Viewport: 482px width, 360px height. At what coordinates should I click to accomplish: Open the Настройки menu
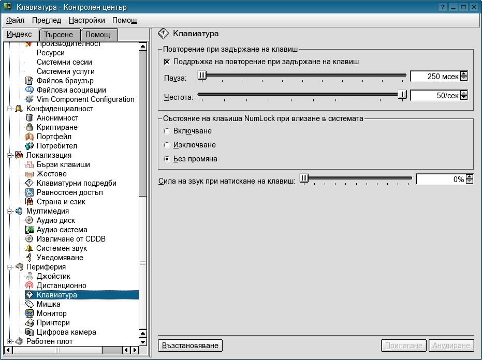pos(86,20)
